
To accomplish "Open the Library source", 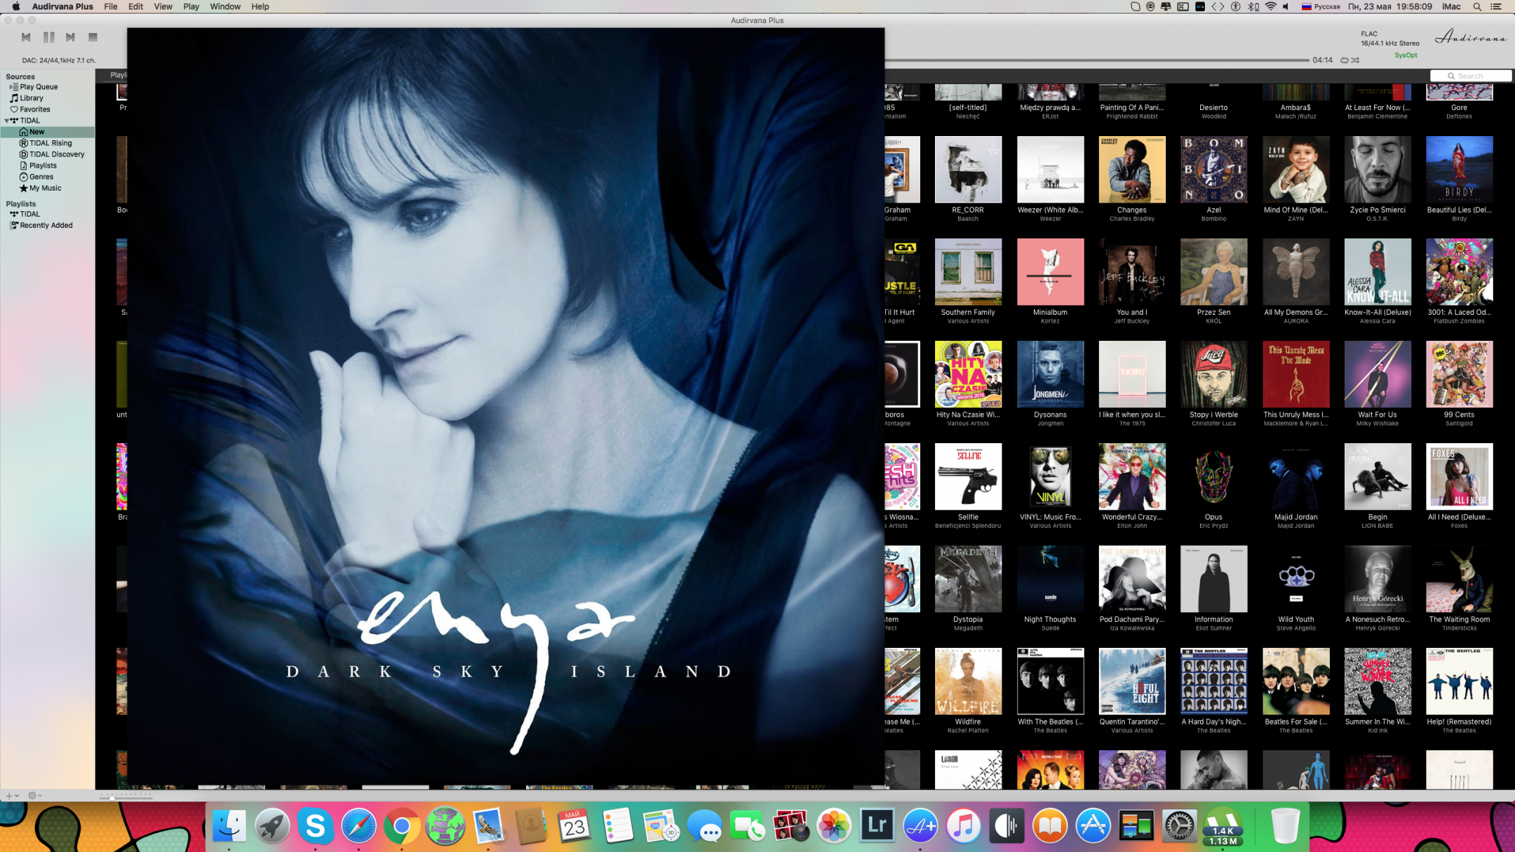I will point(31,98).
